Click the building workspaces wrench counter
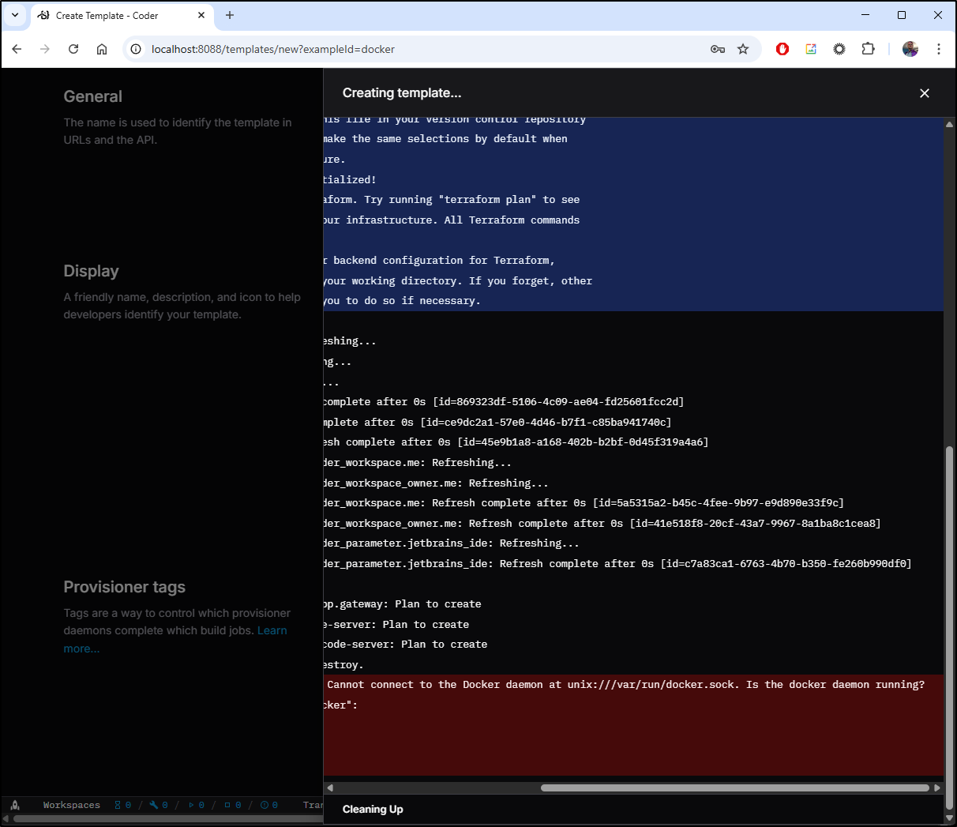This screenshot has width=957, height=827. tap(159, 805)
